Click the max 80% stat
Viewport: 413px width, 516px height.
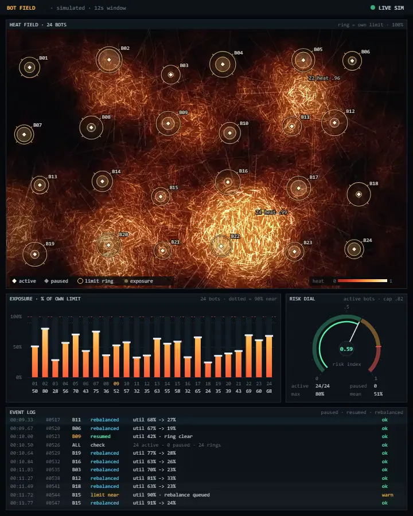coord(308,394)
